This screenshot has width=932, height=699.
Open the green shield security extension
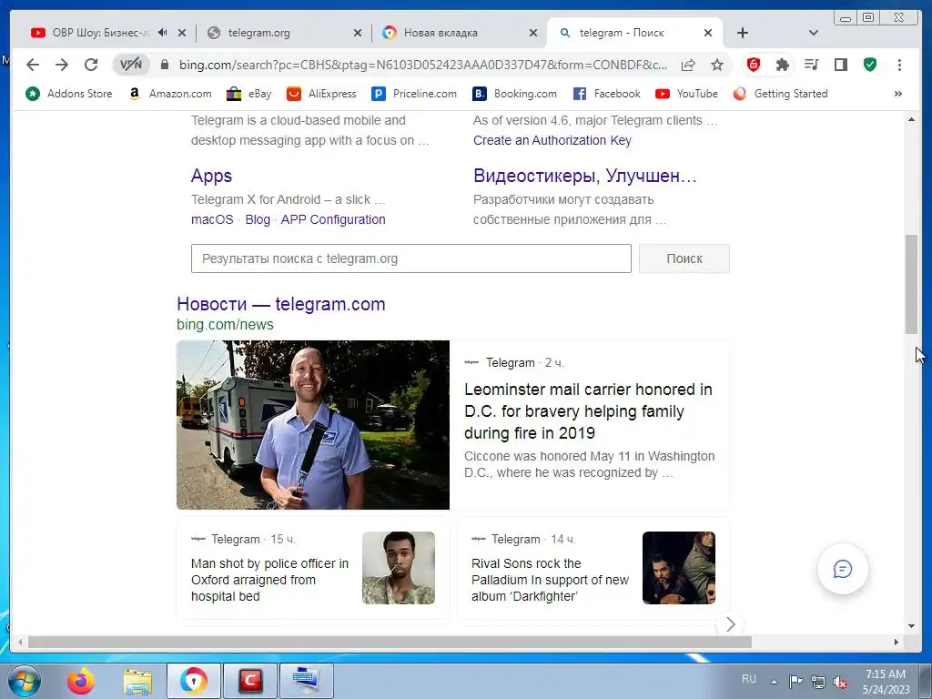(870, 65)
